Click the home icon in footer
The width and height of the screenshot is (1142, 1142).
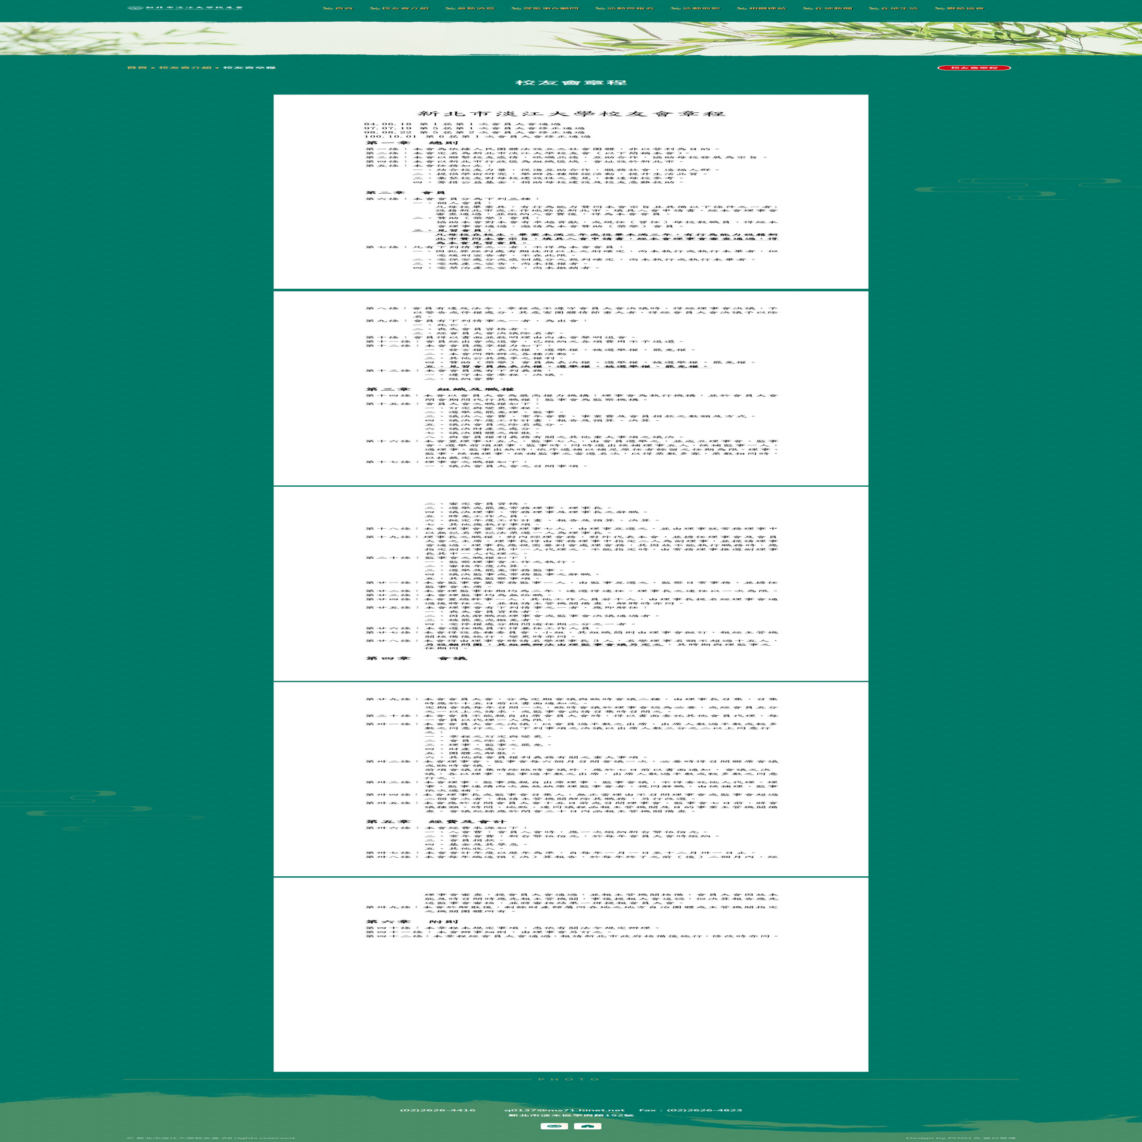588,1126
